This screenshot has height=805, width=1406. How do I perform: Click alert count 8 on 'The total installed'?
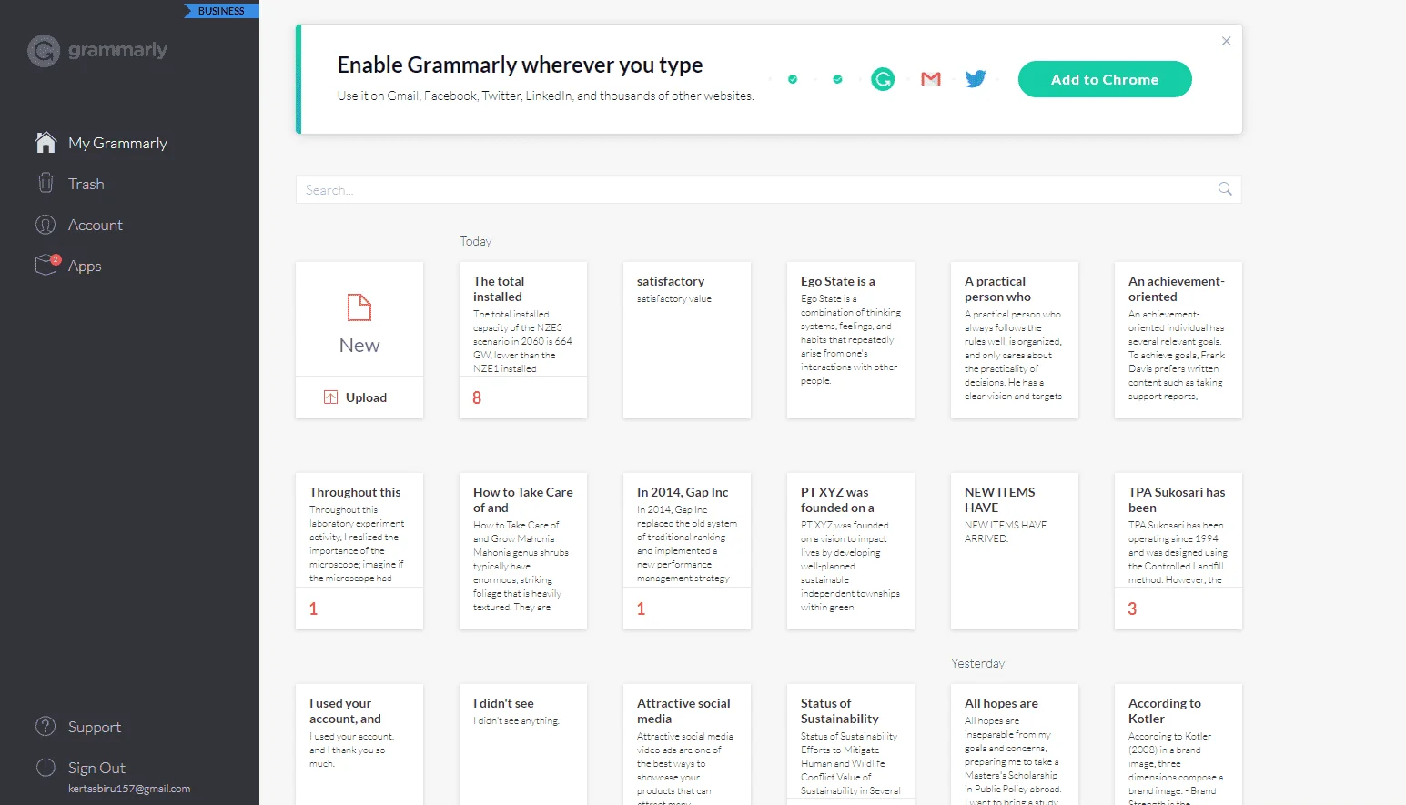[x=477, y=397]
